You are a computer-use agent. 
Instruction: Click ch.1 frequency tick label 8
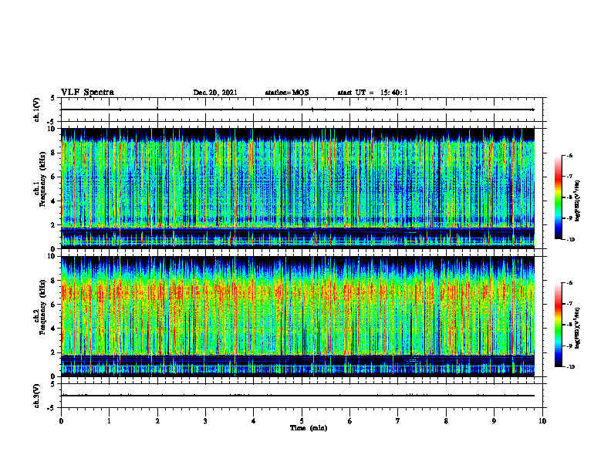coord(54,153)
